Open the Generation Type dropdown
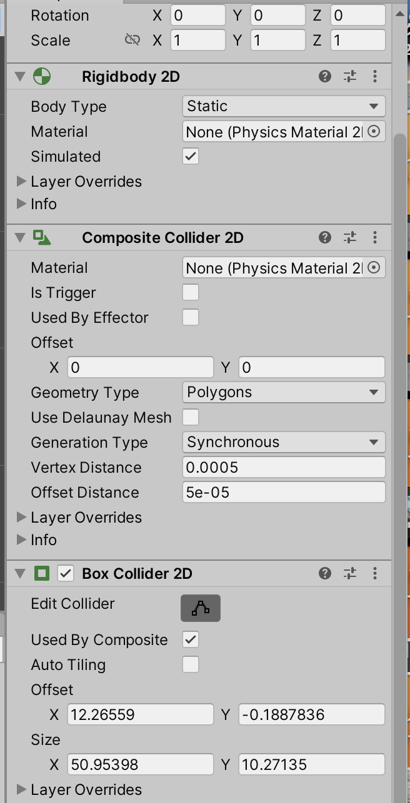The width and height of the screenshot is (410, 803). point(283,442)
